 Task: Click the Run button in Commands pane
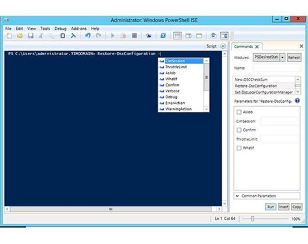[x=270, y=207]
